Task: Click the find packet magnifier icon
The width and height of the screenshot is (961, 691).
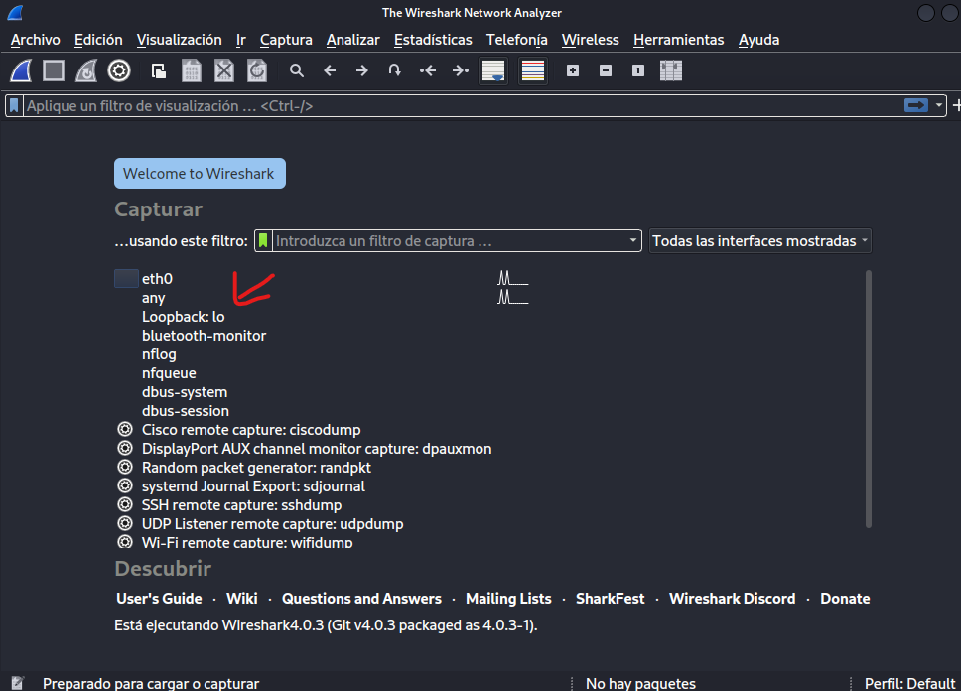Action: [x=297, y=70]
